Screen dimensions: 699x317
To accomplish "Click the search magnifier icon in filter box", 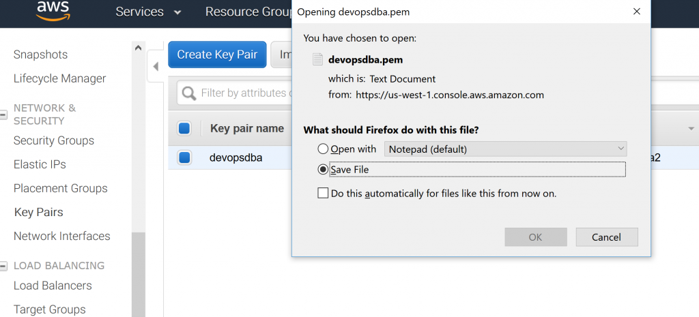I will click(189, 93).
